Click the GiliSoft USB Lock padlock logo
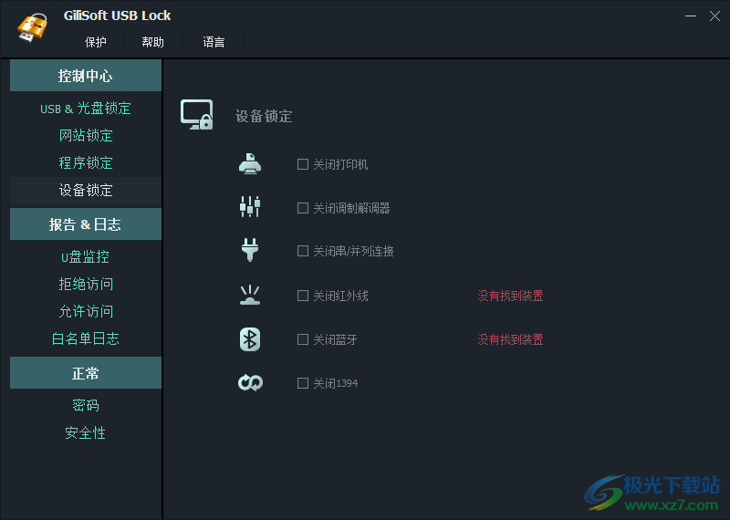 32,27
